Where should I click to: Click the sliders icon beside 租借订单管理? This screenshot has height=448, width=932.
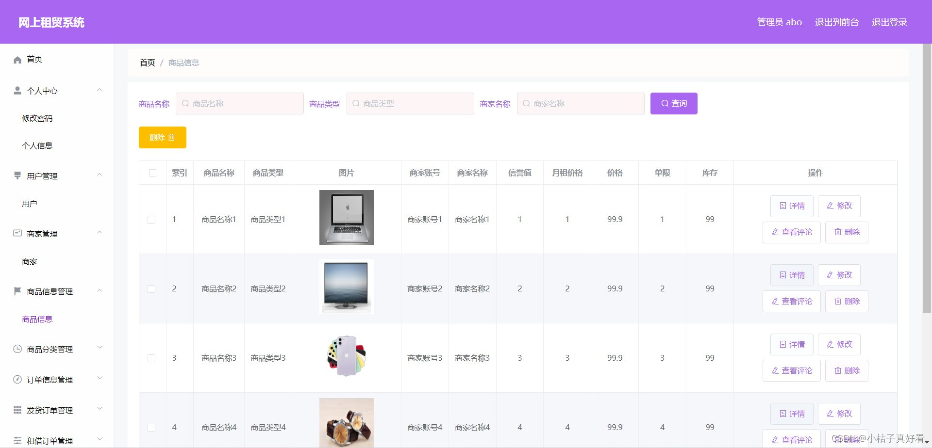tap(17, 440)
